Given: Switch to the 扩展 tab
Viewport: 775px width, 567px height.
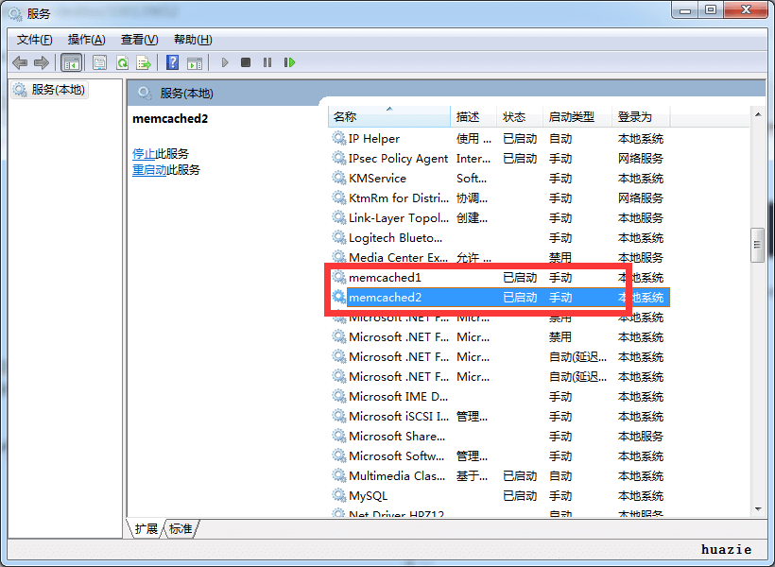Looking at the screenshot, I should 146,528.
